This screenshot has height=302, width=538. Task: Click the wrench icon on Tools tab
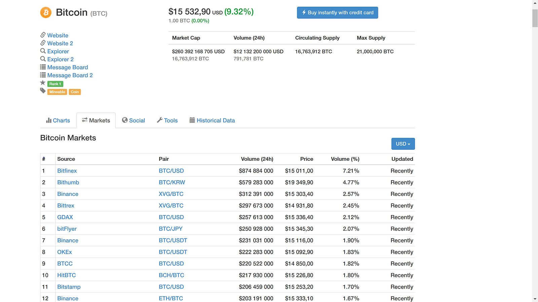pos(160,120)
